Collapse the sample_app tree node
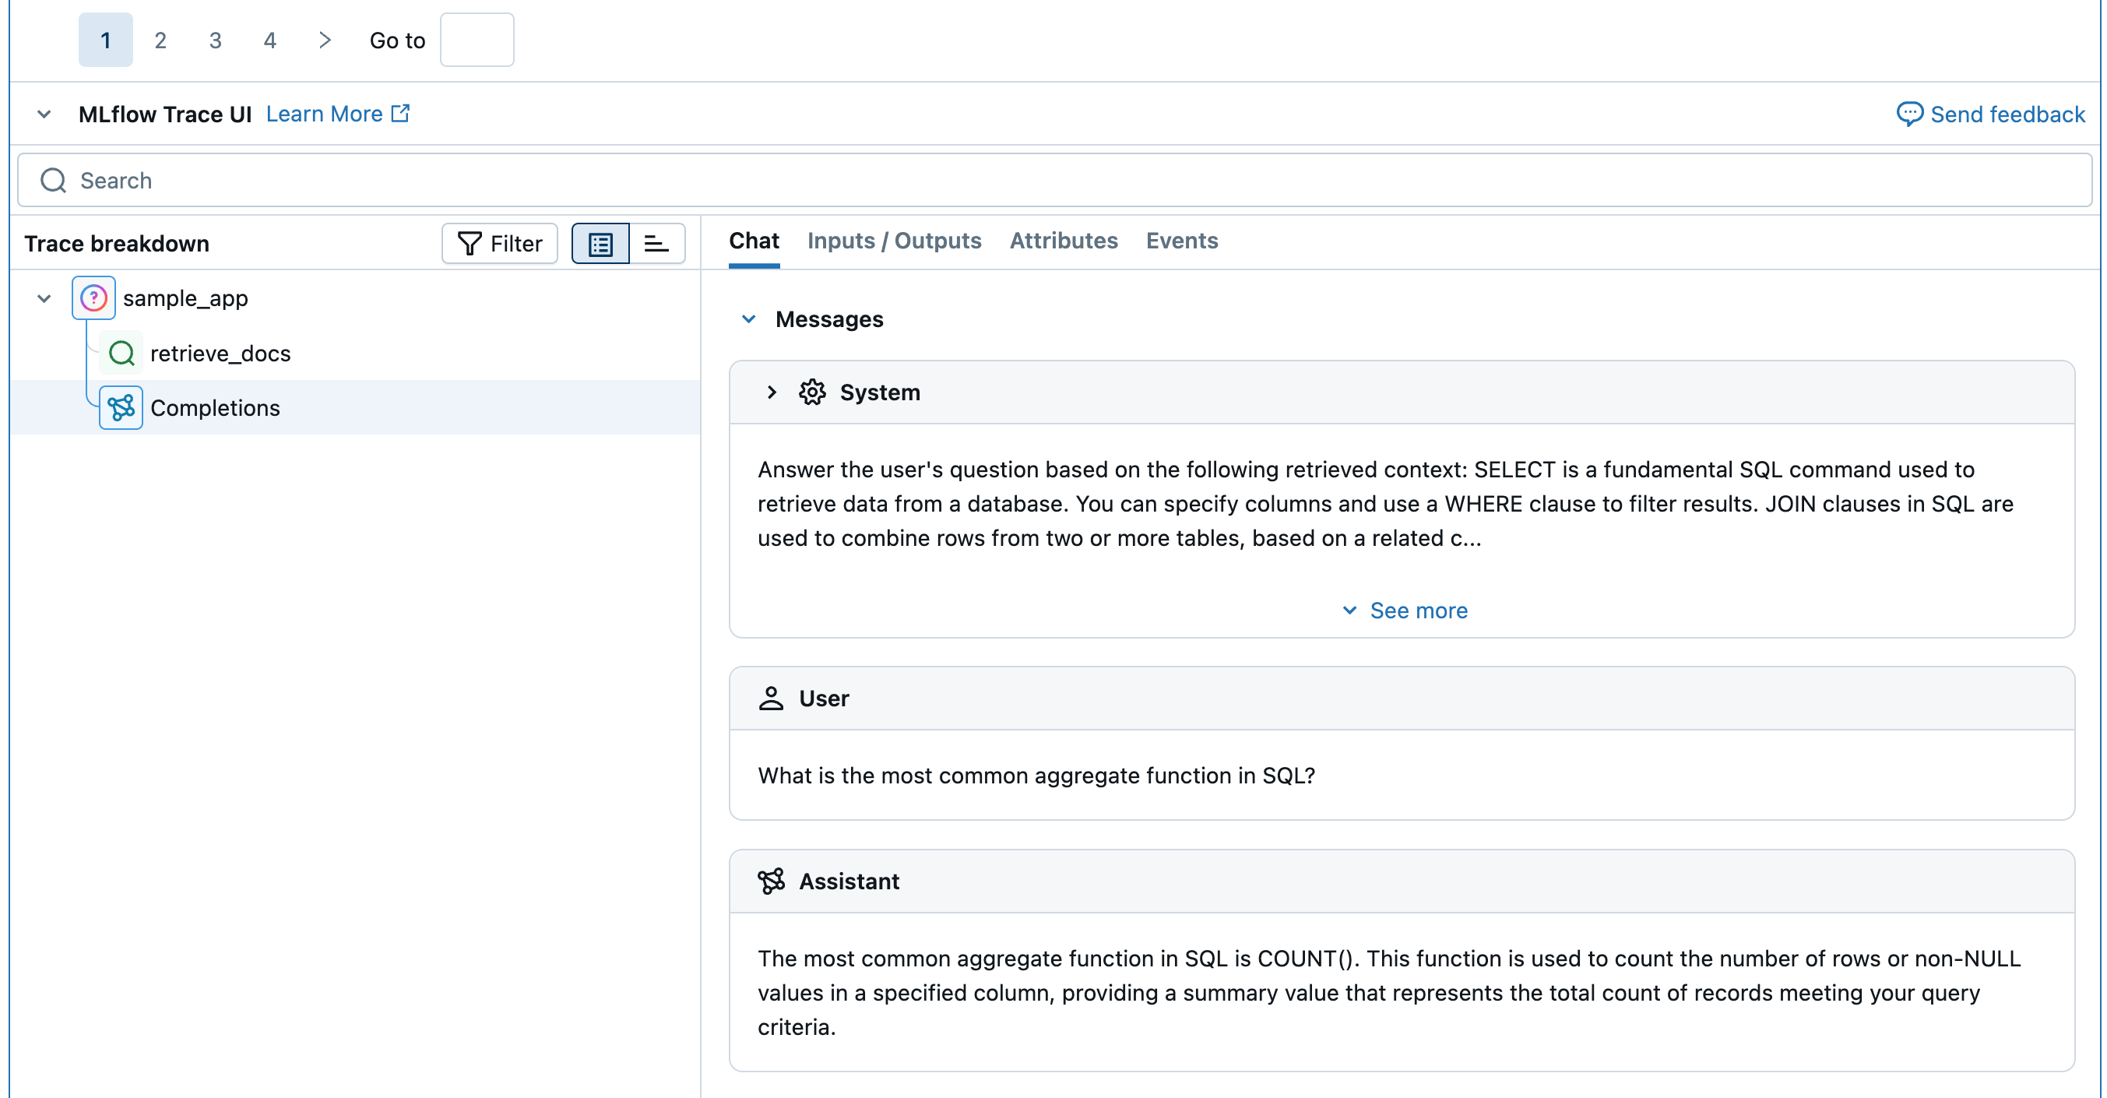The image size is (2107, 1098). (x=44, y=297)
